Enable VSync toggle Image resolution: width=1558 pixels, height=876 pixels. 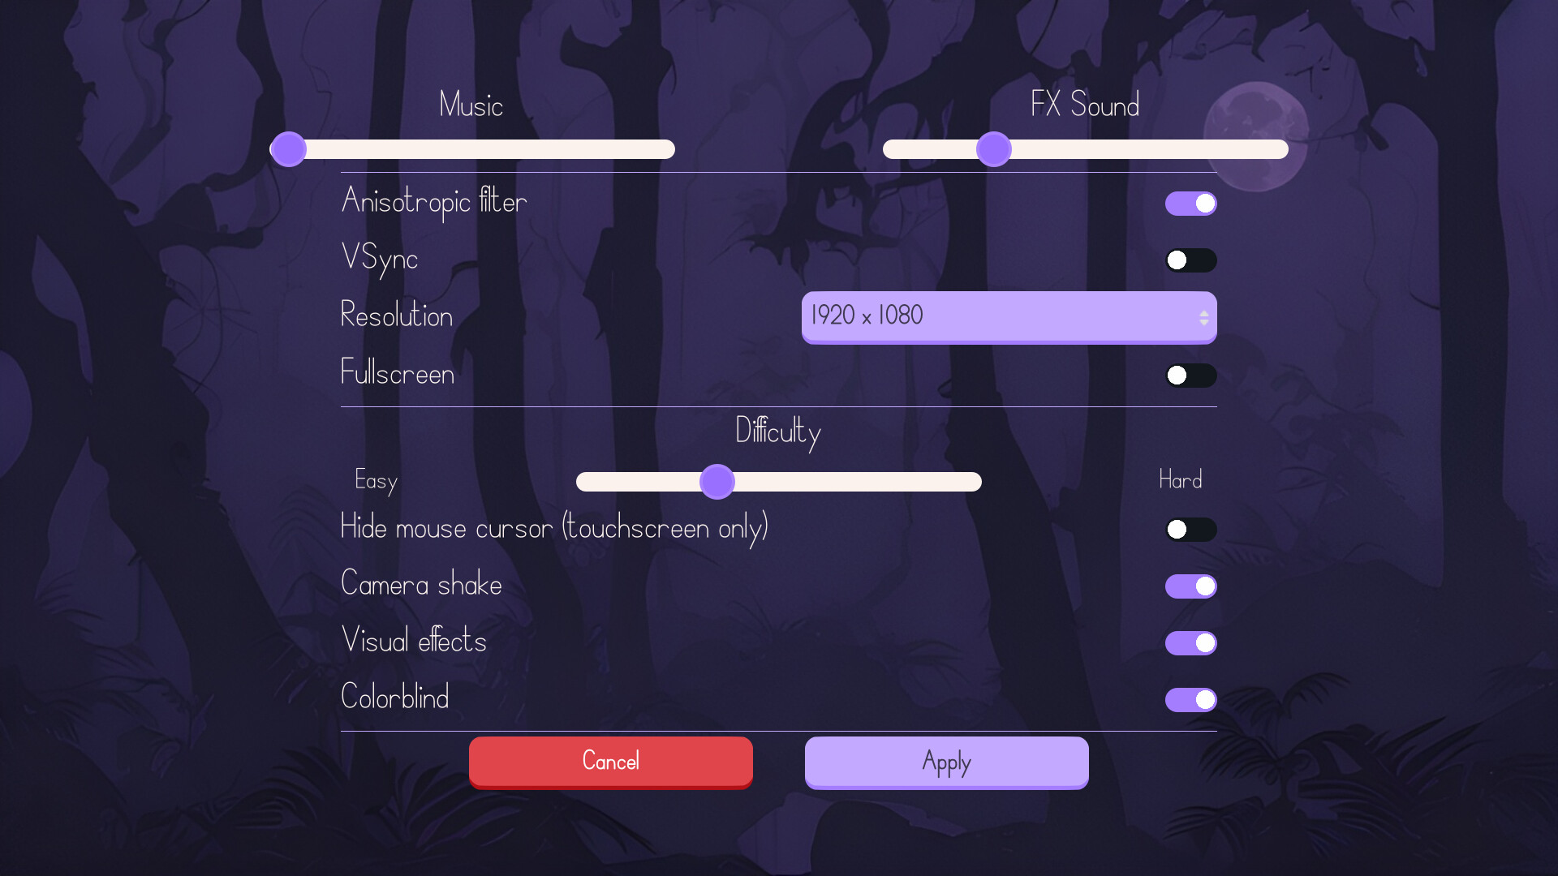tap(1190, 260)
